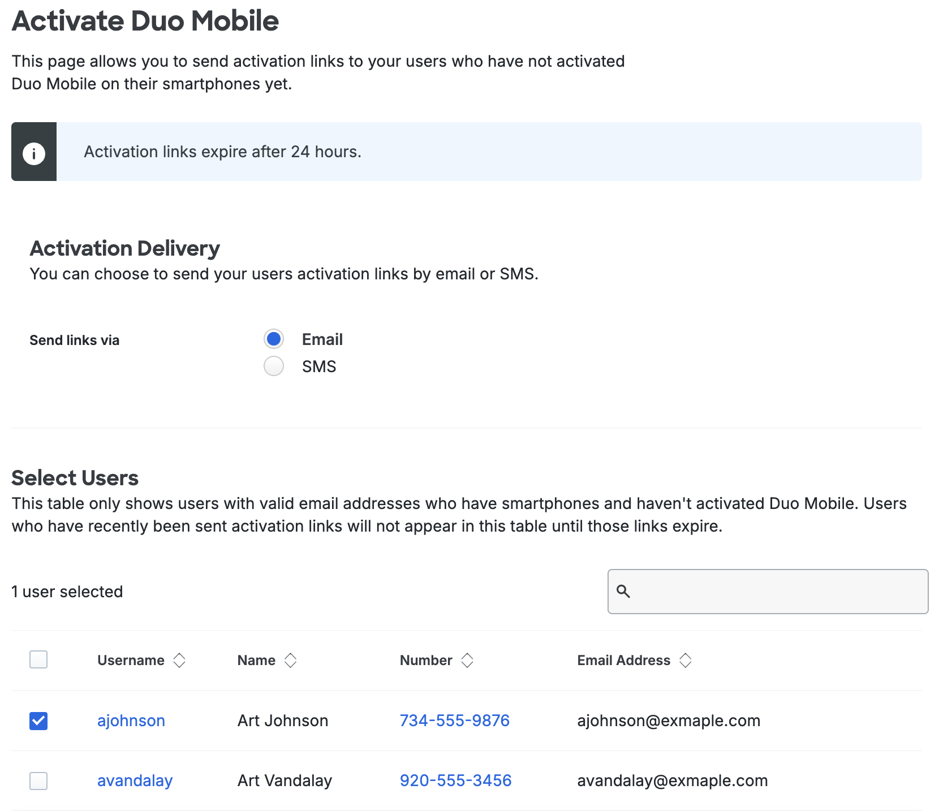Click phone number 920-555-3456
939x811 pixels.
coord(455,781)
